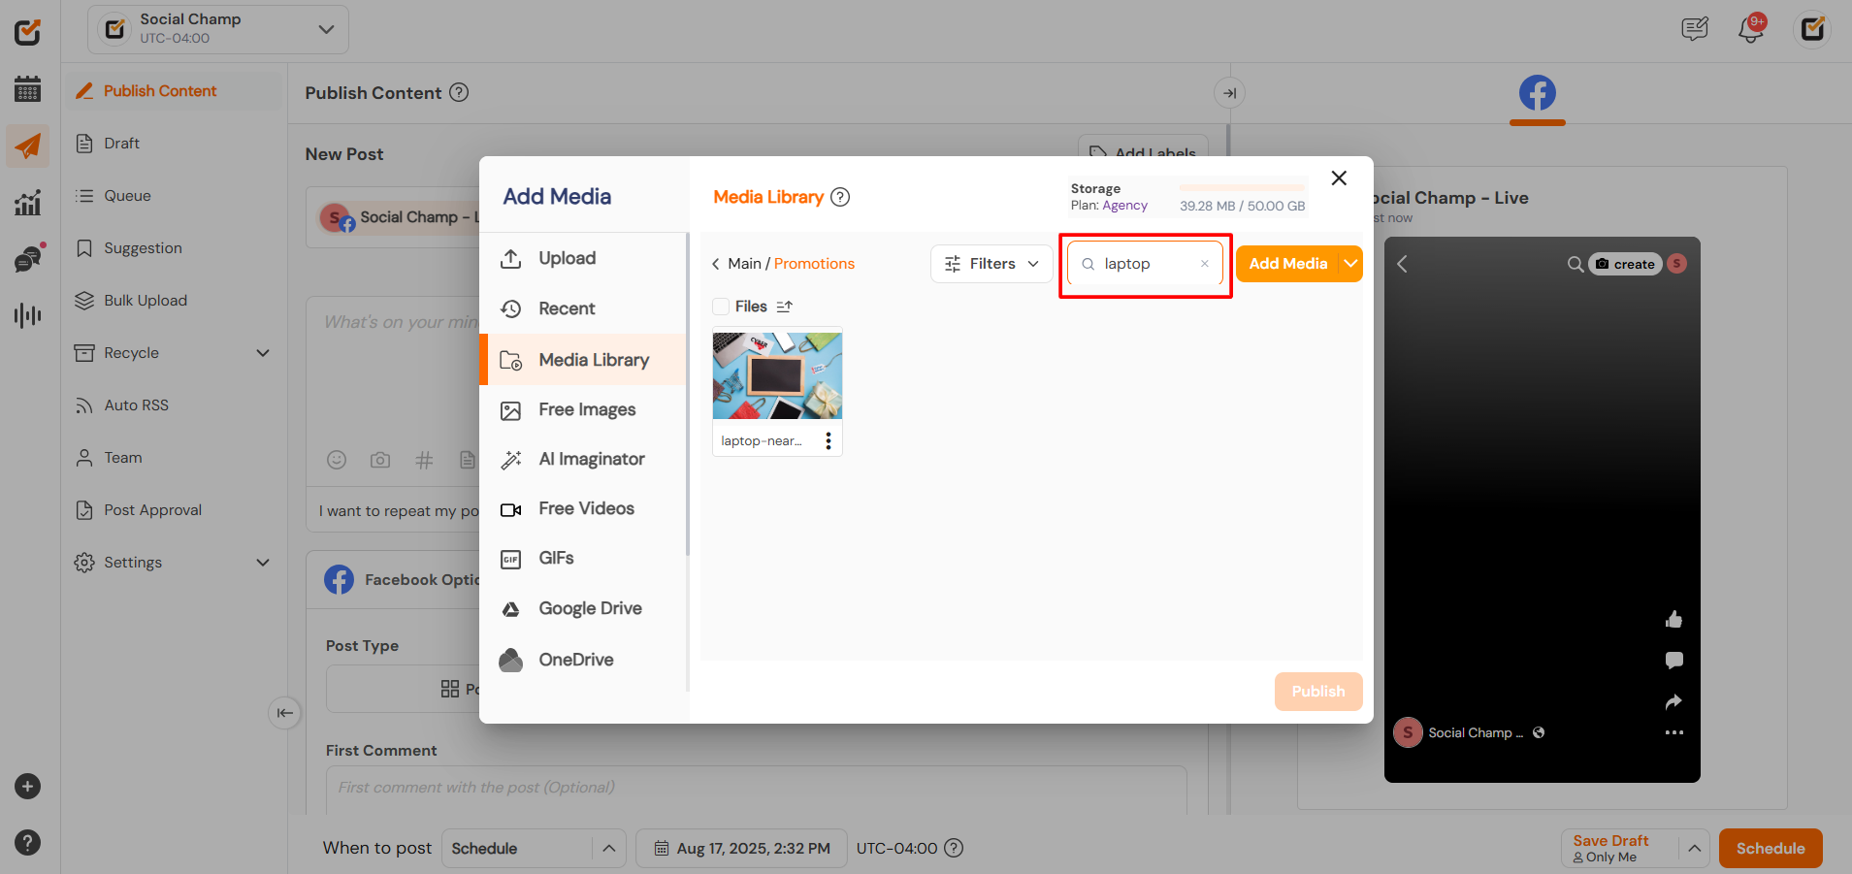Open Auto RSS in sidebar
Viewport: 1852px width, 874px height.
point(175,405)
